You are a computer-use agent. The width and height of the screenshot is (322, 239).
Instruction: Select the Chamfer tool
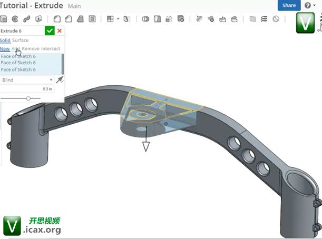[x=69, y=19]
